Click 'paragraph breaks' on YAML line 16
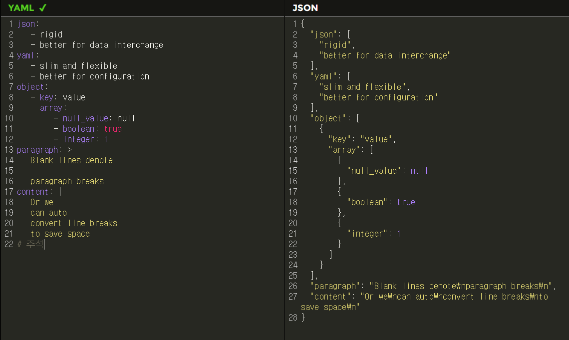Screen dimensions: 569x340 67,182
